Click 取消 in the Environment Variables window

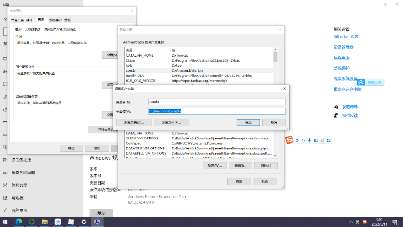click(265, 181)
